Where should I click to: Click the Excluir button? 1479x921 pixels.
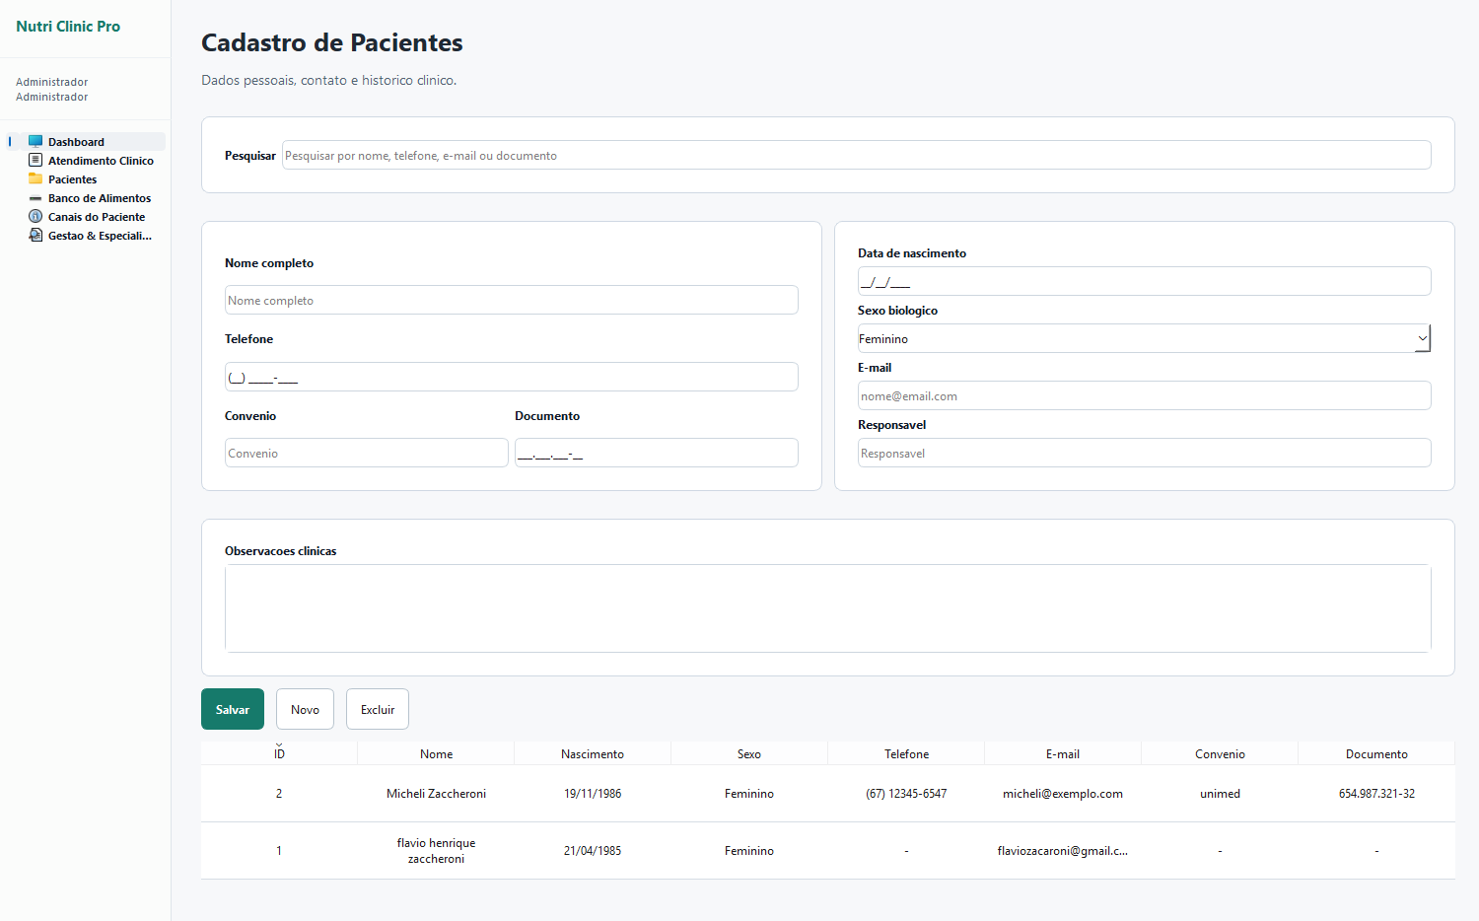coord(378,709)
